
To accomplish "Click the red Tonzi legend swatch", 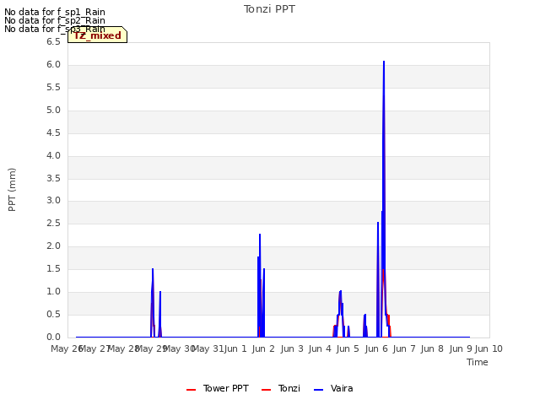I will click(267, 390).
